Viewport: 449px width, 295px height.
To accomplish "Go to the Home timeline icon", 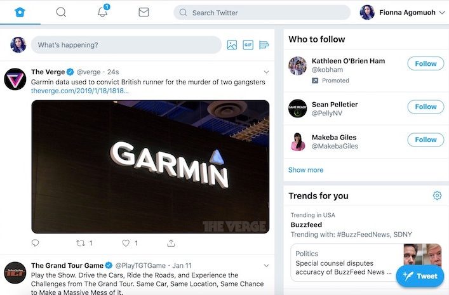I will (x=20, y=12).
